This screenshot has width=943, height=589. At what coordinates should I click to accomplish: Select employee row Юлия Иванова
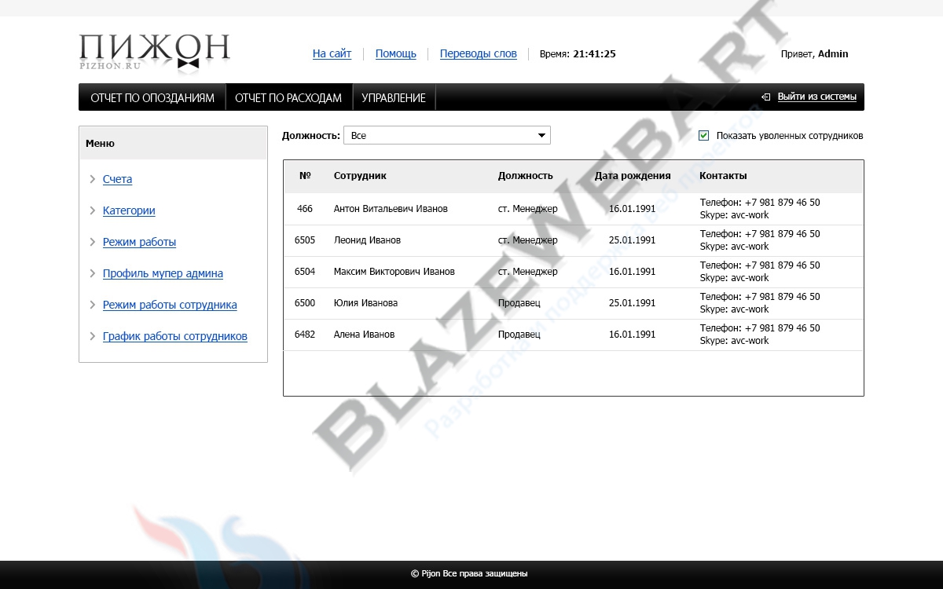(x=365, y=303)
